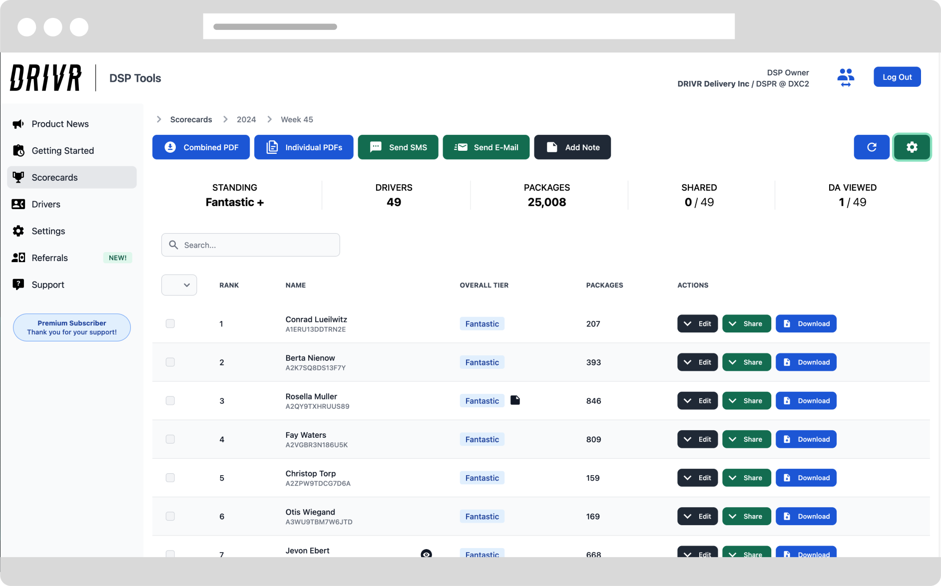Open the Share dropdown for Otis Wiegand
Viewport: 941px width, 586px height.
(746, 516)
